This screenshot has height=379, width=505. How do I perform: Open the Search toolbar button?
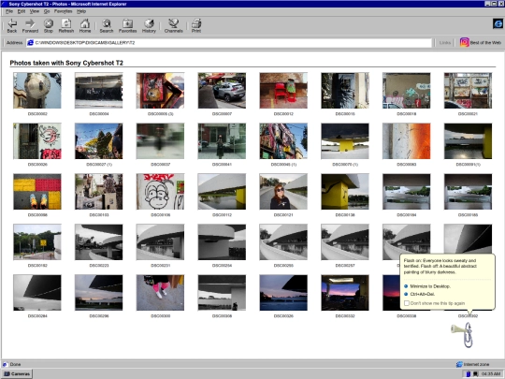tap(107, 25)
